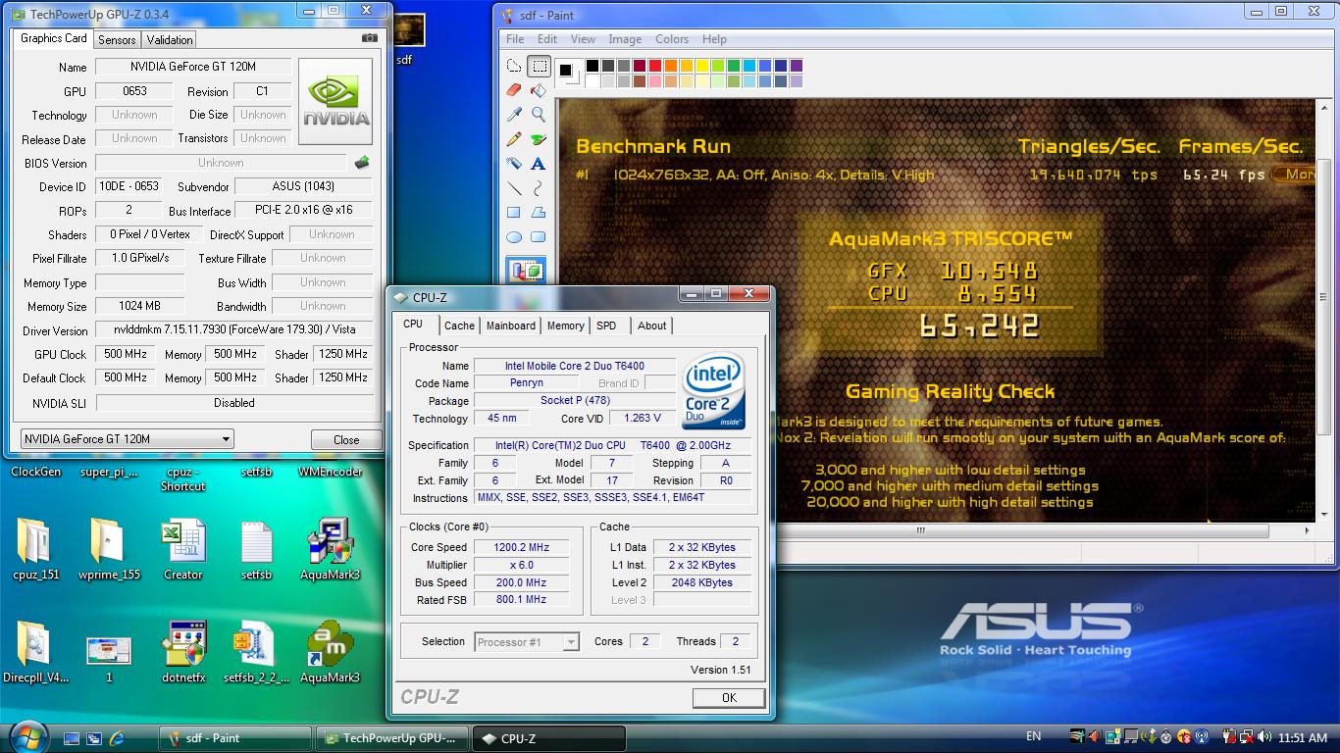Open the File menu in Paint
1340x753 pixels.
(x=515, y=39)
